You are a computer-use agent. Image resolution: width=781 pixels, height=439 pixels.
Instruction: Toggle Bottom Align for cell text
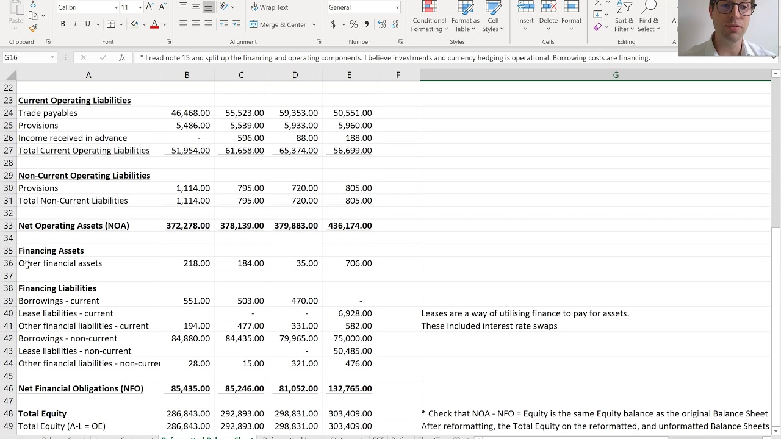pos(209,7)
